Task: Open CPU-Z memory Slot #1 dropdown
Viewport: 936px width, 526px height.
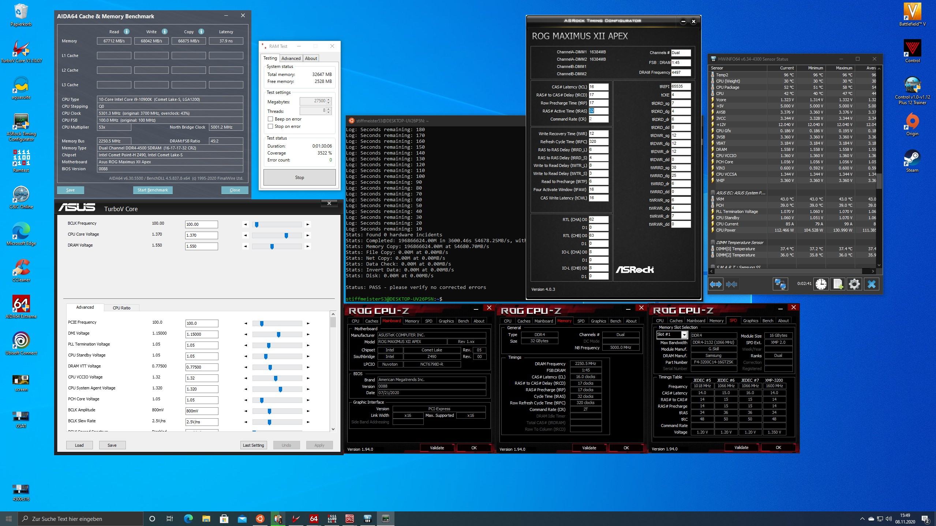Action: point(684,335)
